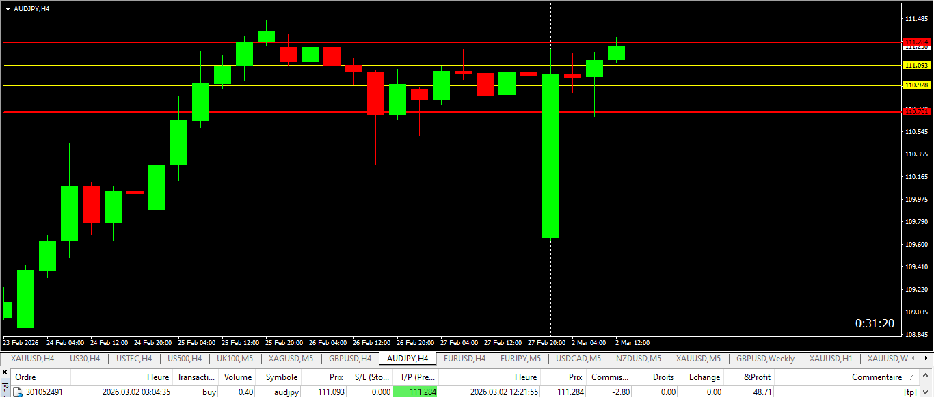Sort orders by the &Profit column header
Screen dimensions: 934x397
[749, 377]
